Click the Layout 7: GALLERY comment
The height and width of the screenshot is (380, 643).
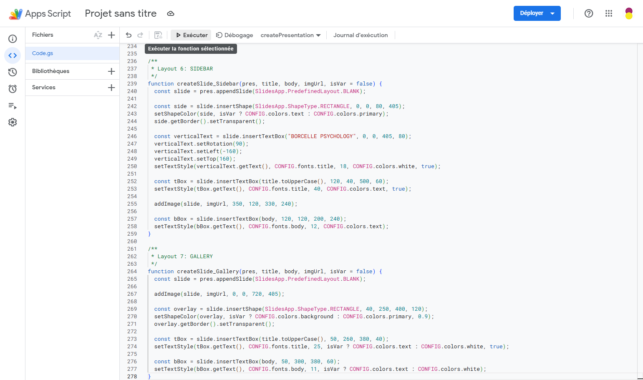(x=182, y=257)
